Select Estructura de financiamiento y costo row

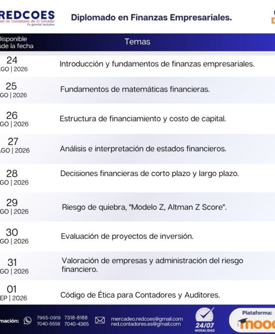pos(137,118)
